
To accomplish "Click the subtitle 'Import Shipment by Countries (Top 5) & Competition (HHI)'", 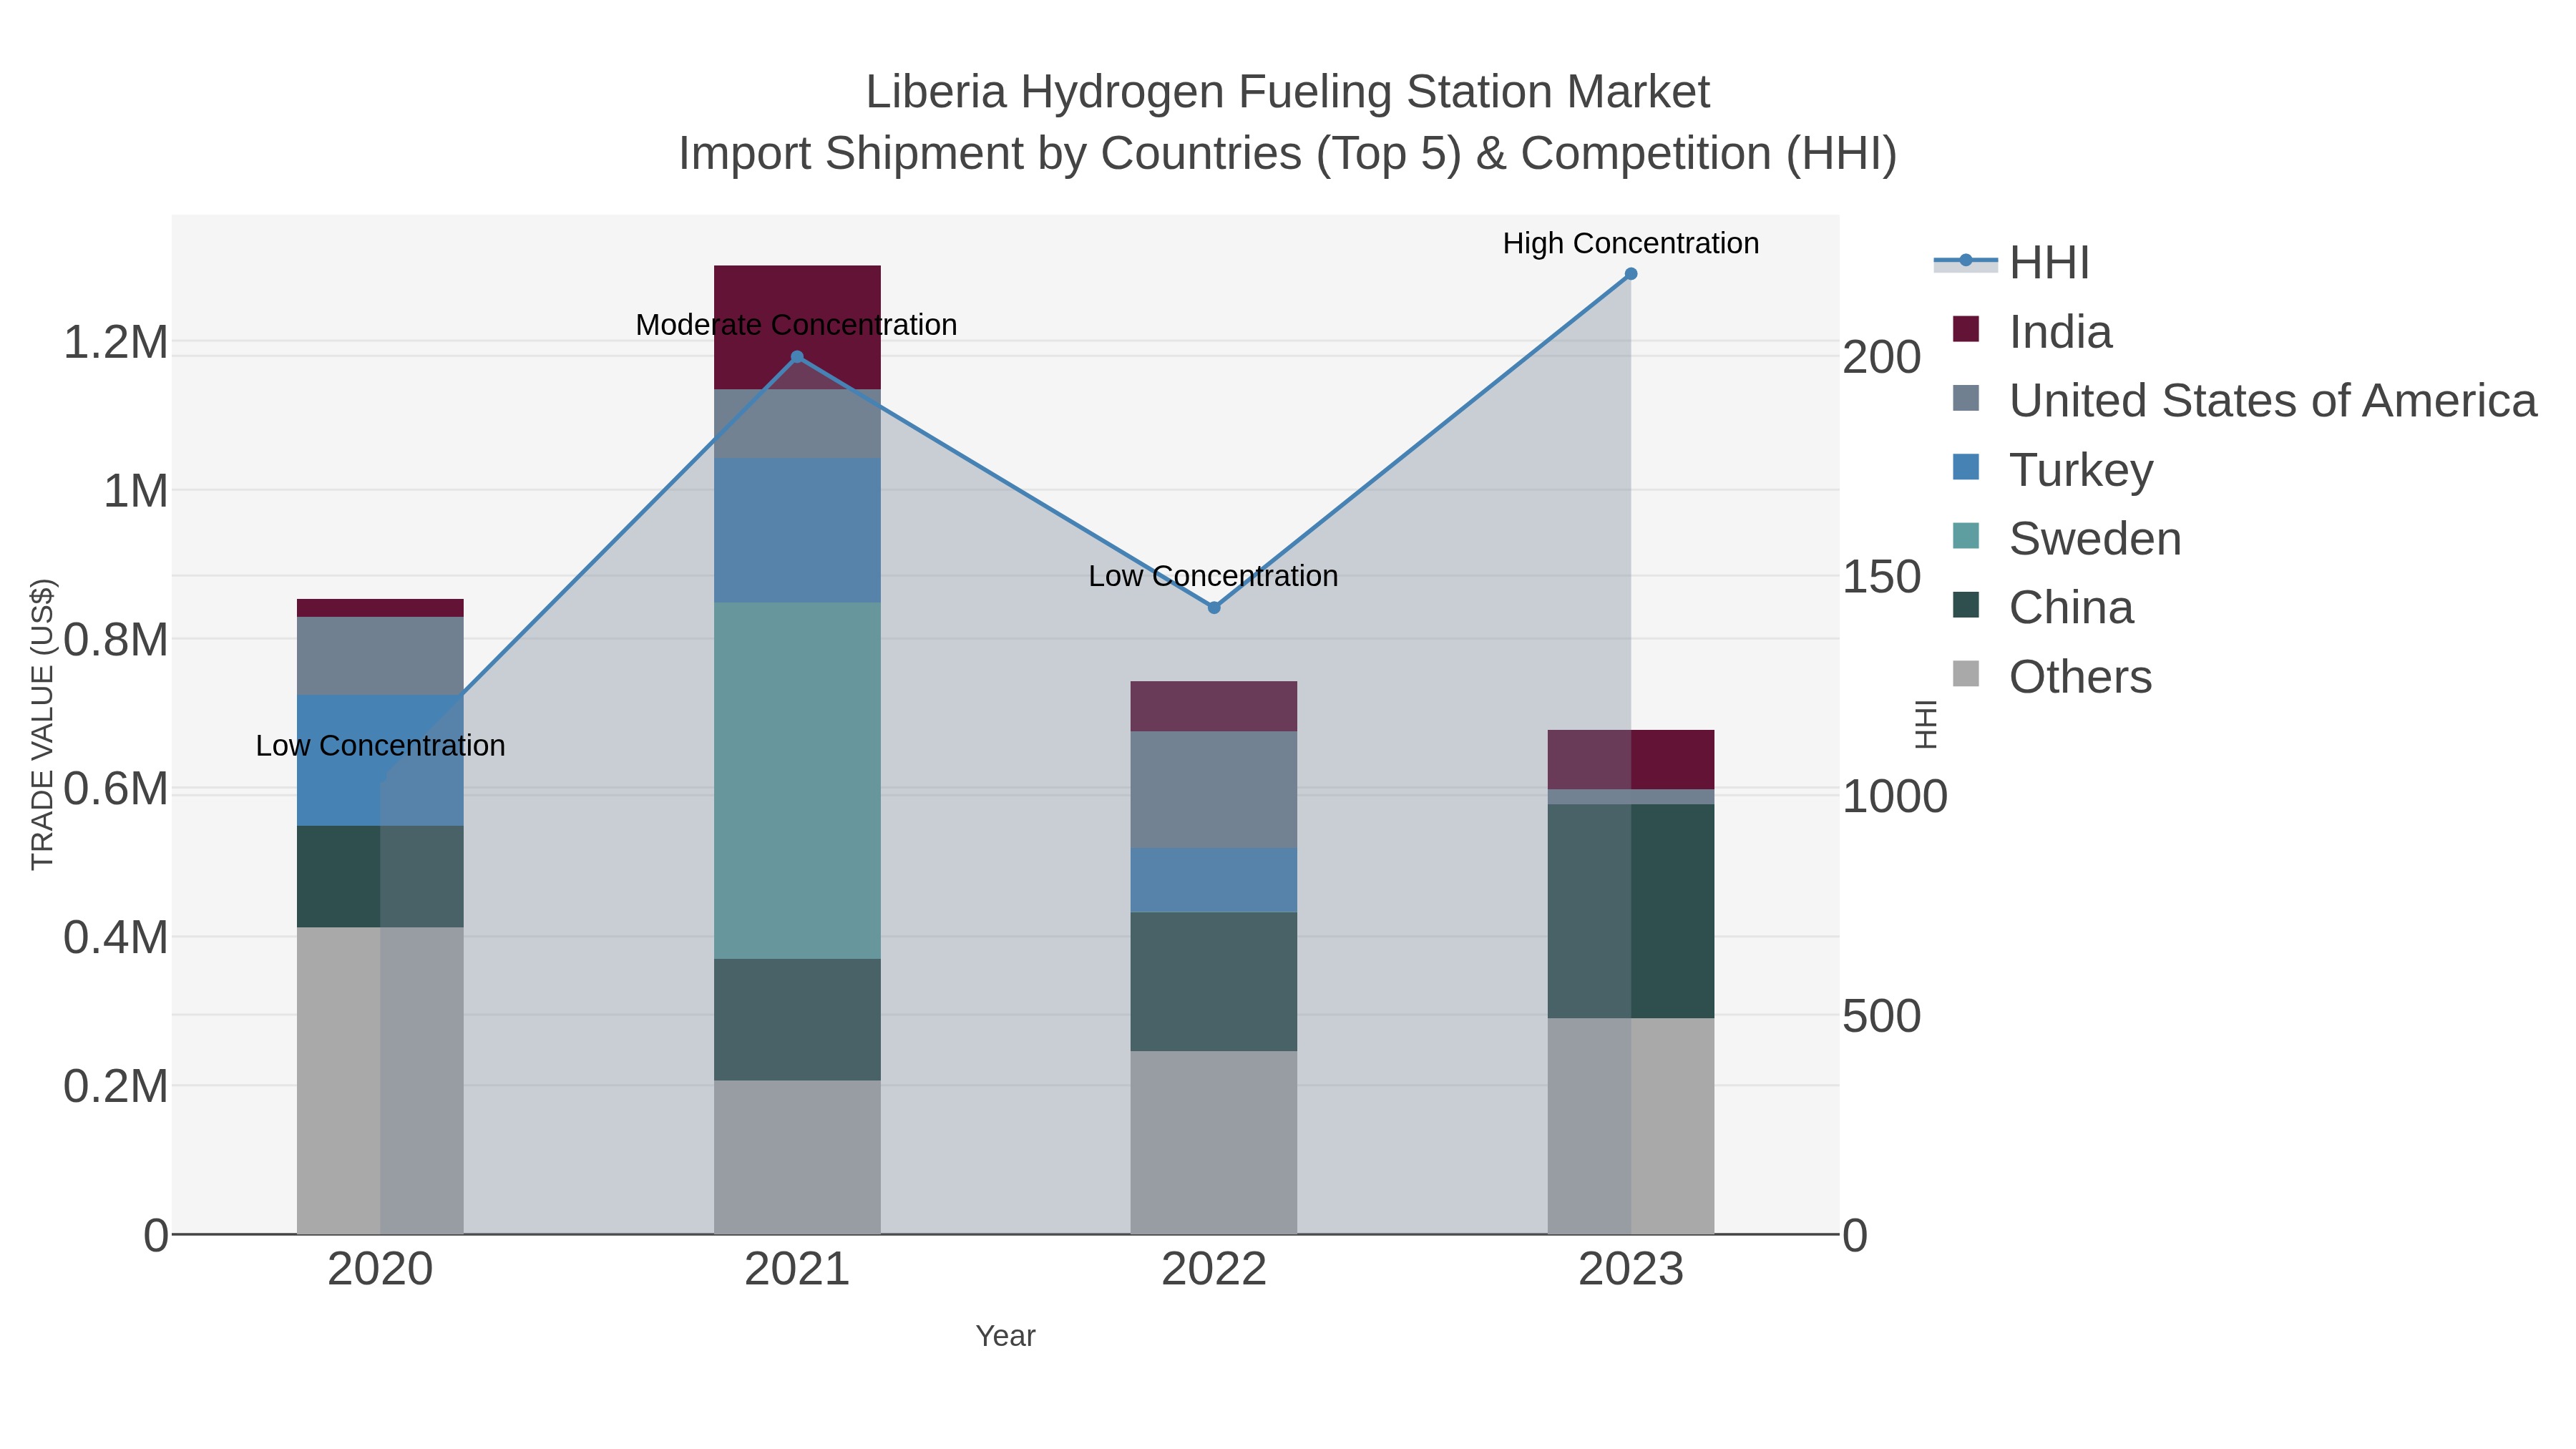I will click(1288, 154).
